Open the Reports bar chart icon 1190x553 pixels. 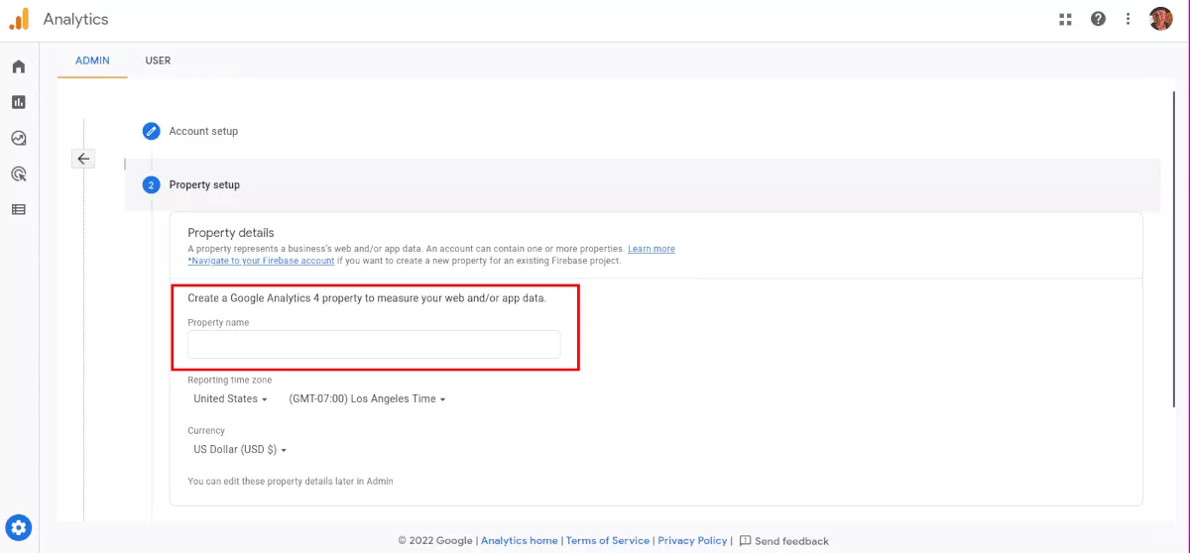pyautogui.click(x=19, y=102)
